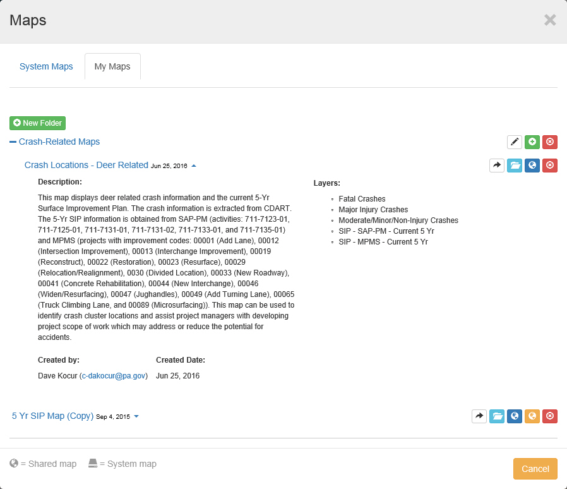
Task: Click blue globe icon for 5 Yr SIP Map (Copy)
Action: 515,416
